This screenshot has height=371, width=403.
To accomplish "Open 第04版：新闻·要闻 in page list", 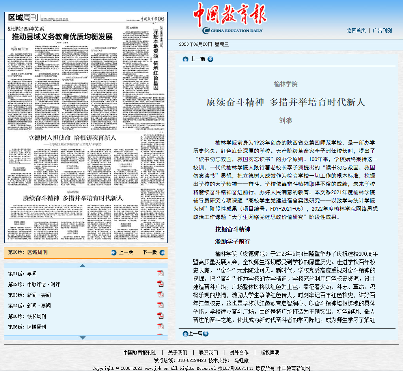I will [x=30, y=306].
